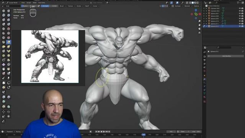The width and height of the screenshot is (245, 138).
Task: Select the Snake Hook brush
Action: click(x=8, y=47)
